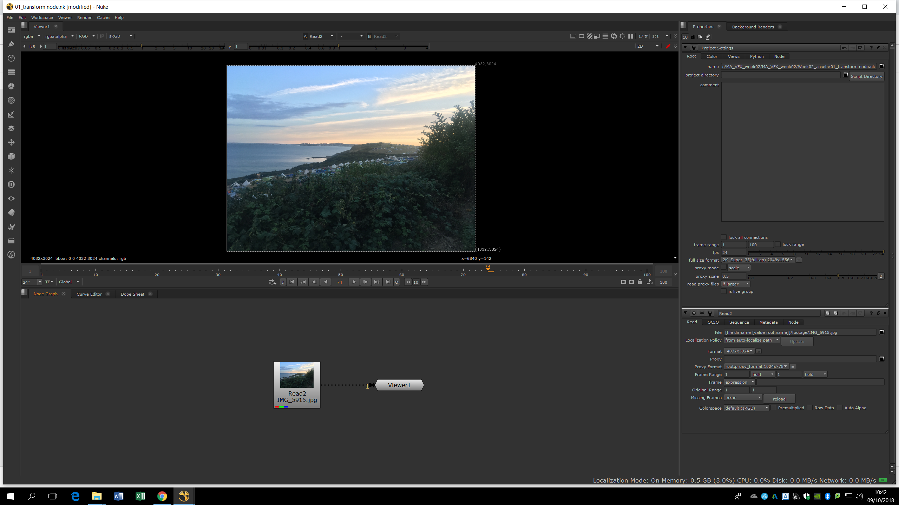The width and height of the screenshot is (899, 505).
Task: Open the Time nodes menu (clock icon)
Action: pos(11,58)
